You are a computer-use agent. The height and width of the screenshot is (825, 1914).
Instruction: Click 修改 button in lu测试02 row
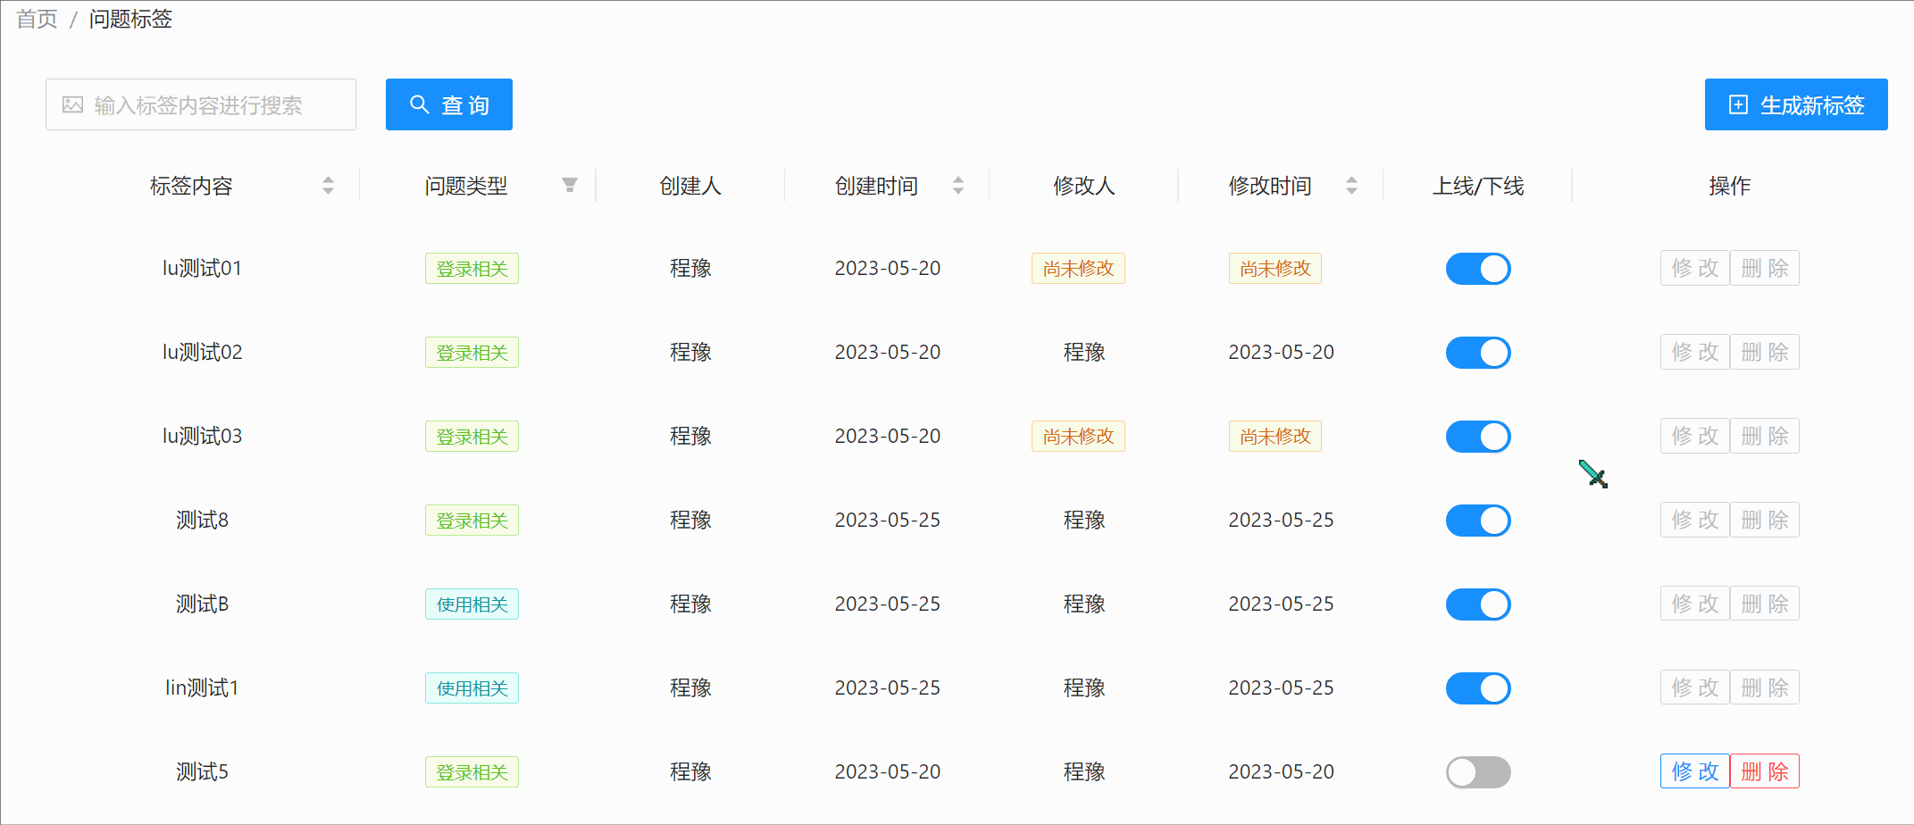tap(1695, 352)
